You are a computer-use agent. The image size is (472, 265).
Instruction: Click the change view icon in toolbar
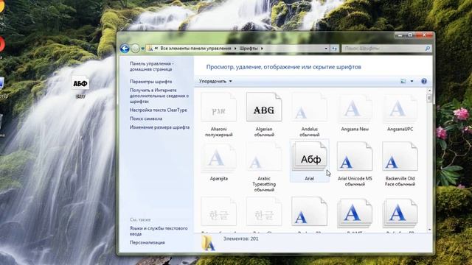pyautogui.click(x=403, y=81)
